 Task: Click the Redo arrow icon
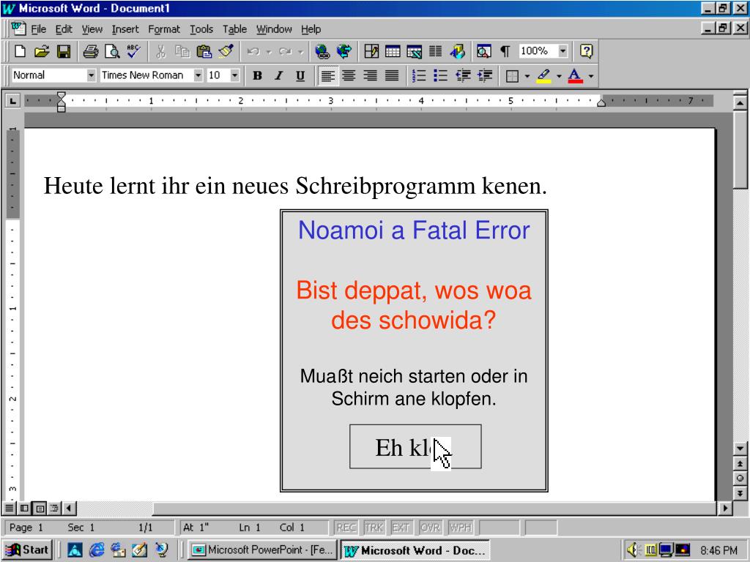[x=285, y=51]
